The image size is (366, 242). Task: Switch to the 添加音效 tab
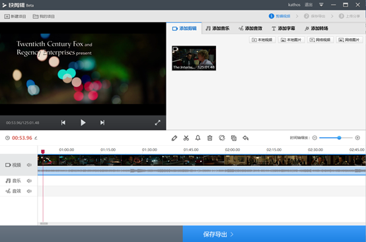coord(250,28)
